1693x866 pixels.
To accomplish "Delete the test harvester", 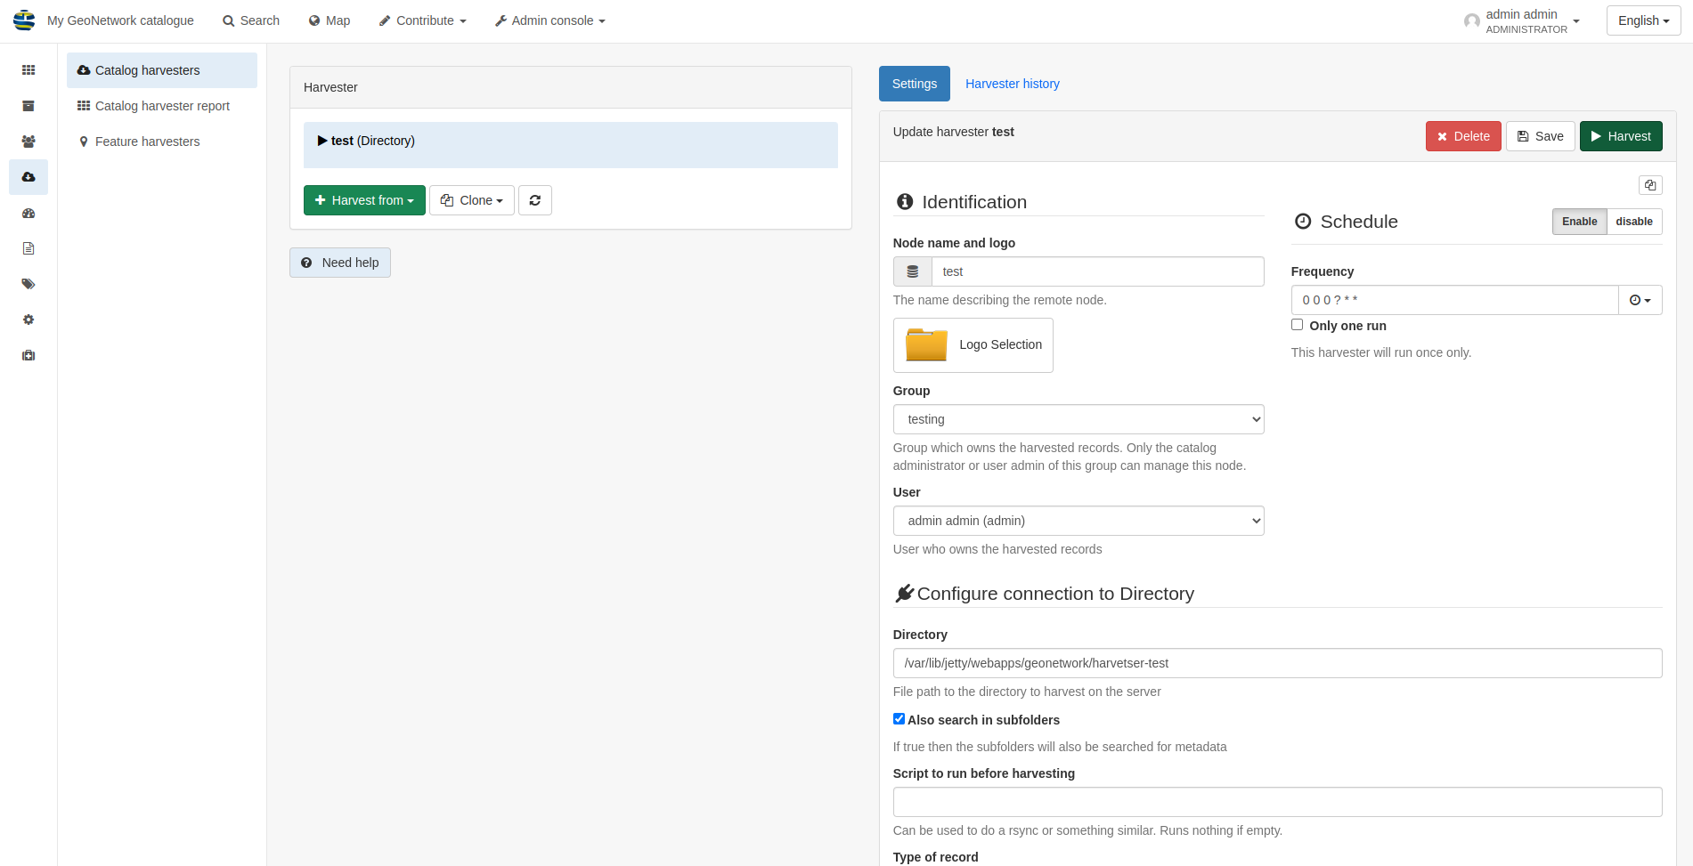I will tap(1463, 136).
